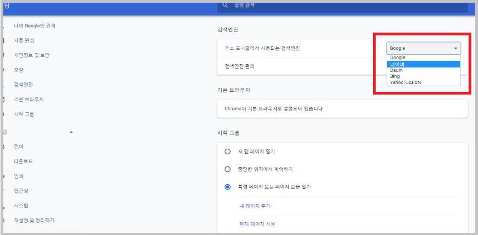This screenshot has height=235, width=478.
Task: Select '특정 페이지 또는 페이지 모음 열기' radio
Action: (227, 187)
